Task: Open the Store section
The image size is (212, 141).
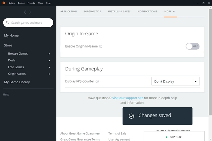Action: pyautogui.click(x=8, y=45)
